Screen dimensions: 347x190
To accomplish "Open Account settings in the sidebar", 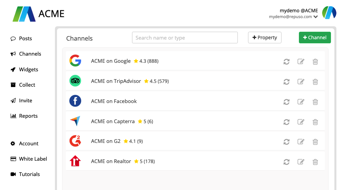I will point(24,144).
